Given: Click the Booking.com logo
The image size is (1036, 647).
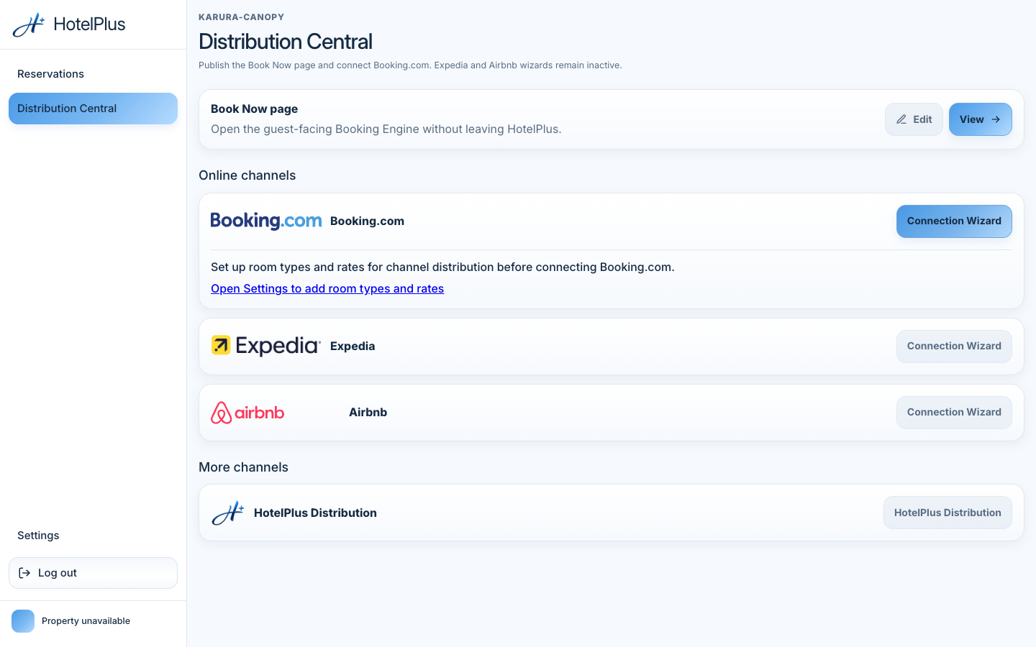Looking at the screenshot, I should tap(266, 221).
